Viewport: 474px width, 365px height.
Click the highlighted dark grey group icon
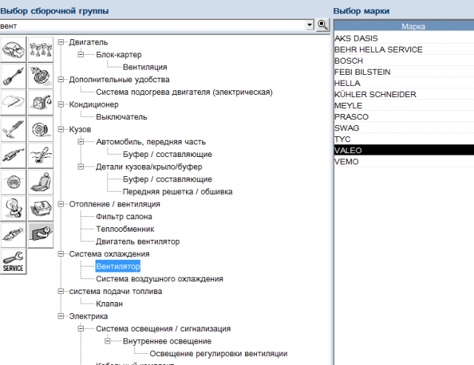tap(41, 235)
